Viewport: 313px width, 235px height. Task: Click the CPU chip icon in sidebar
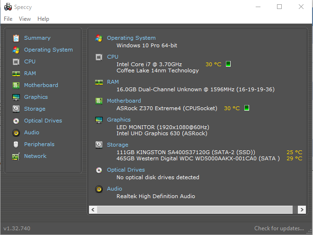16,61
